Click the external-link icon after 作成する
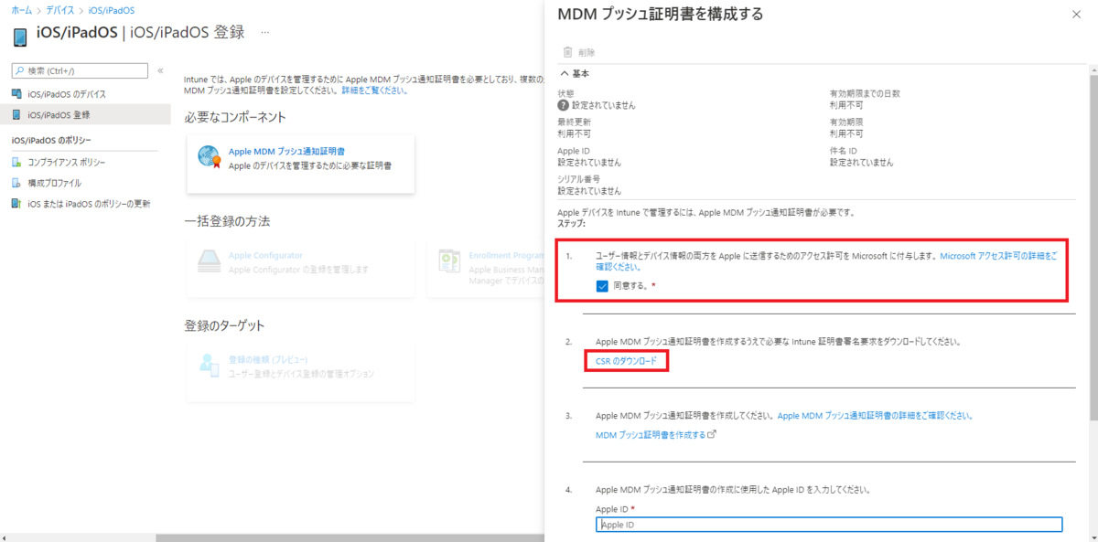The width and height of the screenshot is (1098, 542). click(712, 434)
